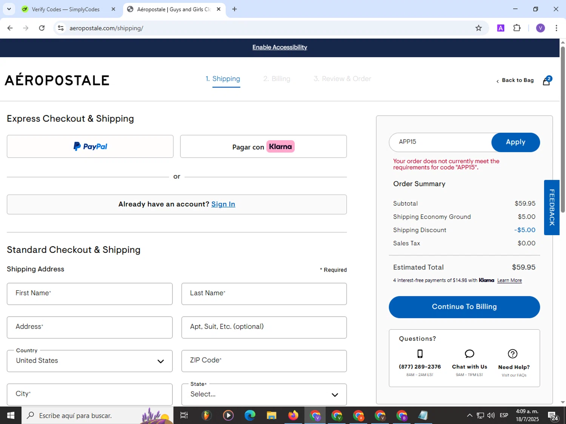
Task: Click the Windows search box
Action: (97, 415)
